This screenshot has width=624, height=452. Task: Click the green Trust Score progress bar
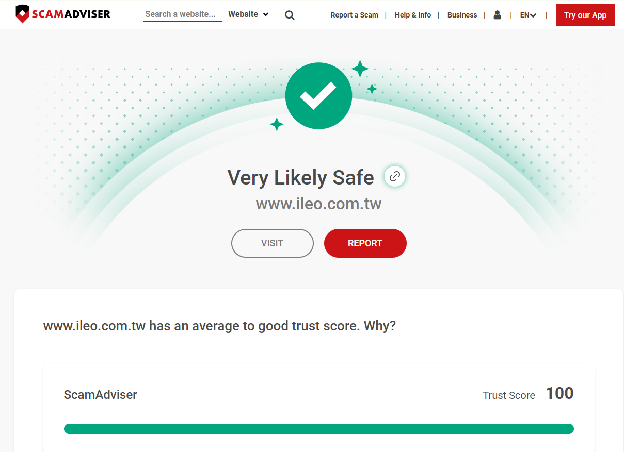[318, 428]
